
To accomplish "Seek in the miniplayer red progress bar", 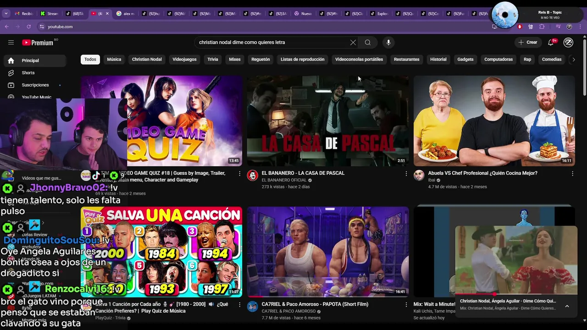I will coord(516,294).
